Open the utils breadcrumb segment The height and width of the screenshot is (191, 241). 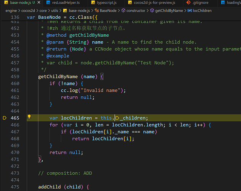(55, 11)
